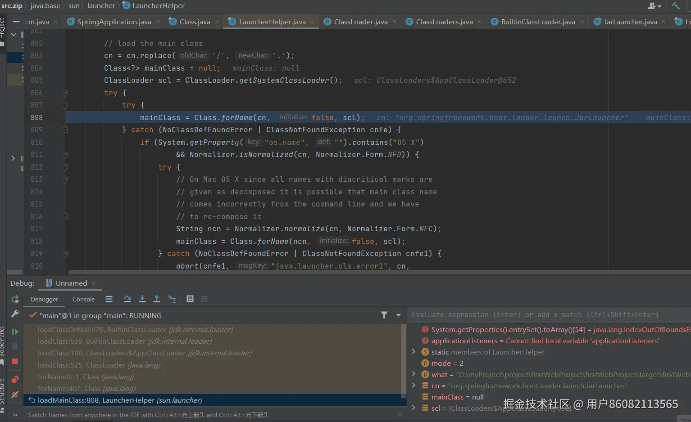Collapse the project panel minus icon
Screen dimensions: 691x422
tap(16, 22)
